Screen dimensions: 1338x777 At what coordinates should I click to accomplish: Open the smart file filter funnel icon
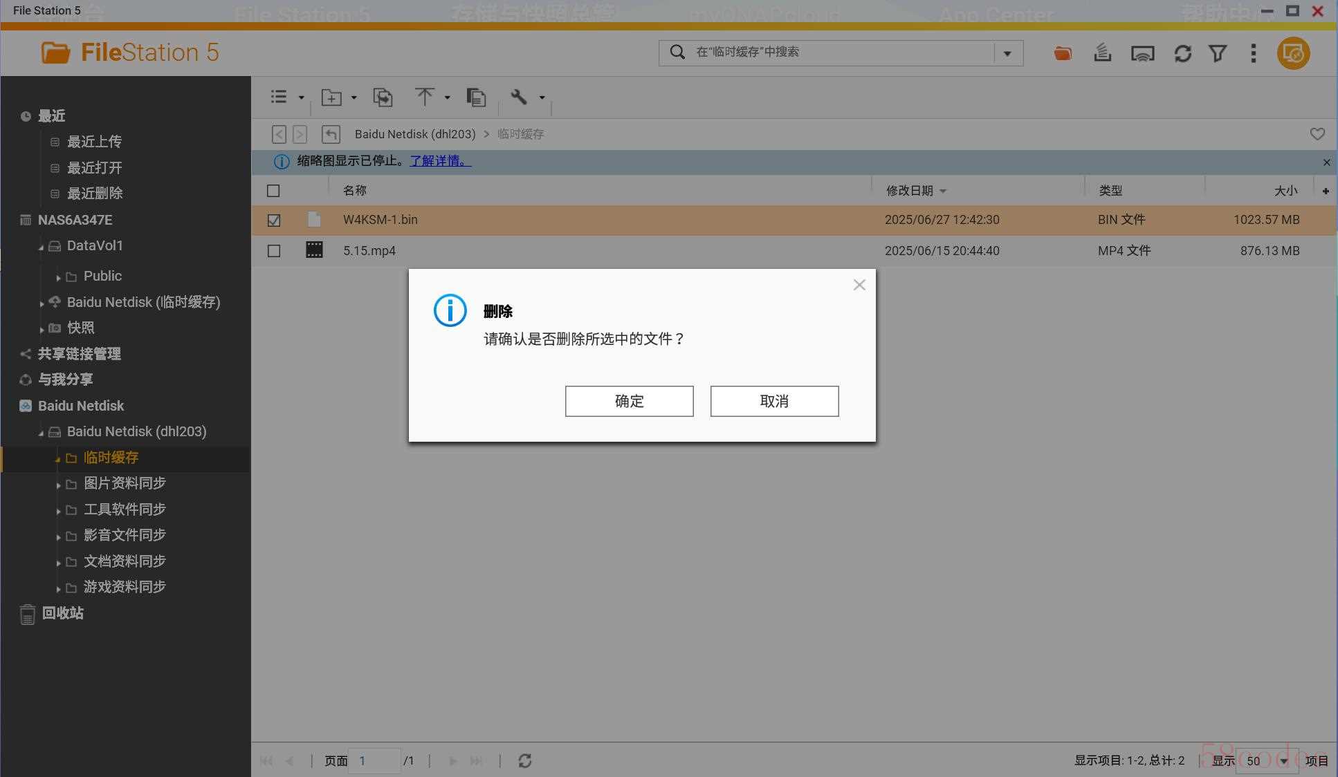coord(1218,53)
